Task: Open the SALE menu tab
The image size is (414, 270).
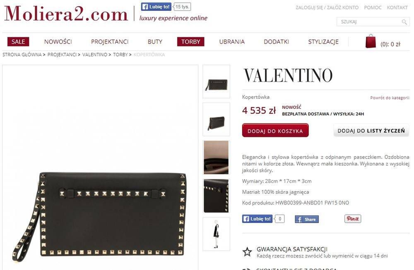Action: (18, 41)
